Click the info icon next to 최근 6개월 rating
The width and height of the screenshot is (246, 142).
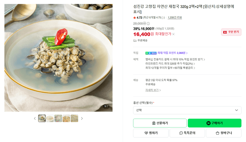point(163,18)
